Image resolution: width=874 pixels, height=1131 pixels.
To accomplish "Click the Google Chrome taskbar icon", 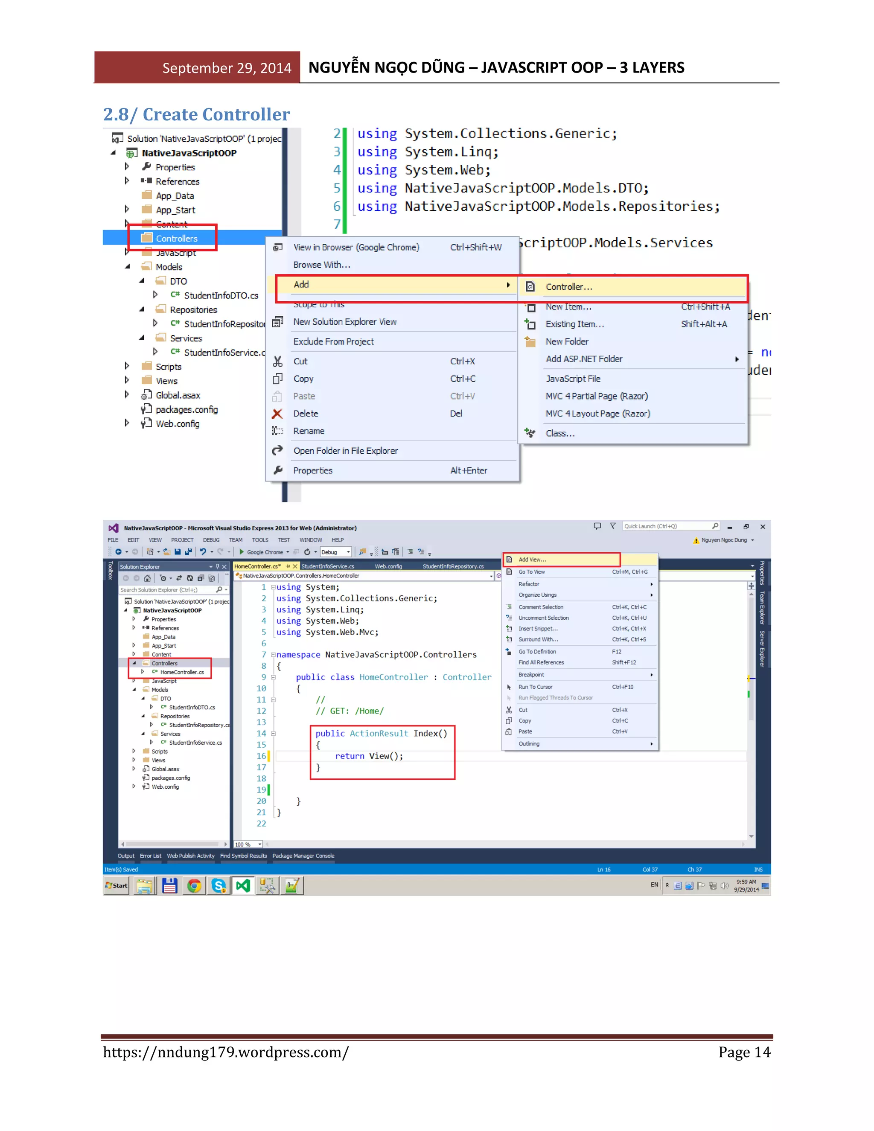I will [194, 886].
